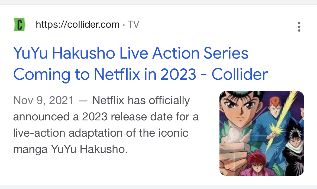Click the Nov 9, 2021 date
The image size is (317, 189).
(x=43, y=100)
